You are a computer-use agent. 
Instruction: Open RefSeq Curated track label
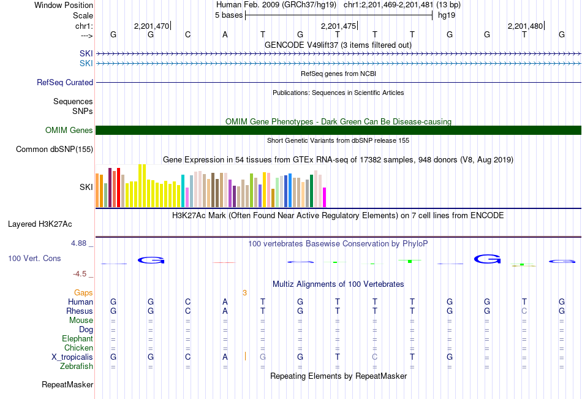(x=65, y=82)
